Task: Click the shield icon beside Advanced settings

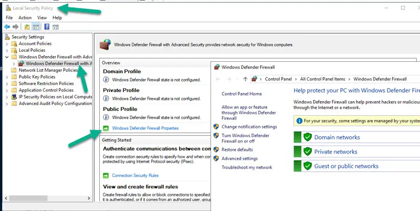Action: pyautogui.click(x=216, y=159)
